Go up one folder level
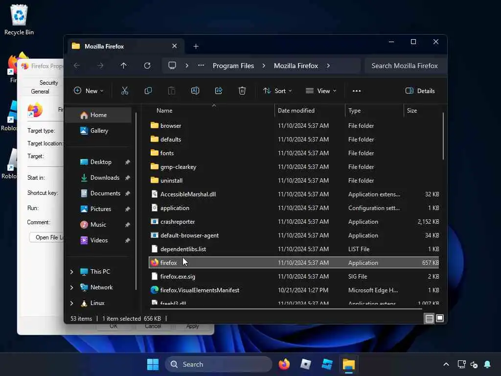 tap(124, 66)
